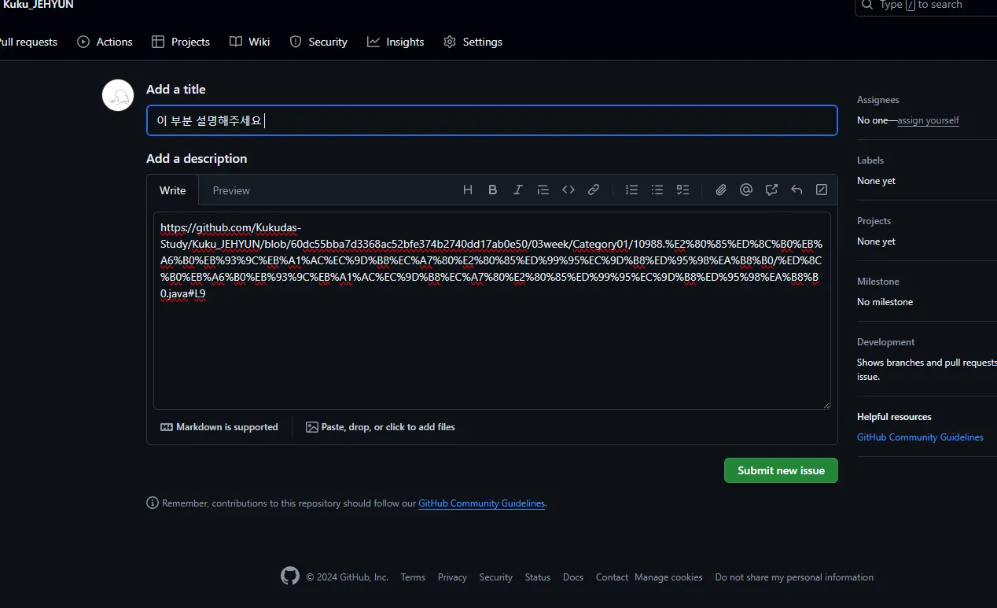Click the user avatar next to title
Viewport: 997px width, 608px height.
tap(118, 95)
